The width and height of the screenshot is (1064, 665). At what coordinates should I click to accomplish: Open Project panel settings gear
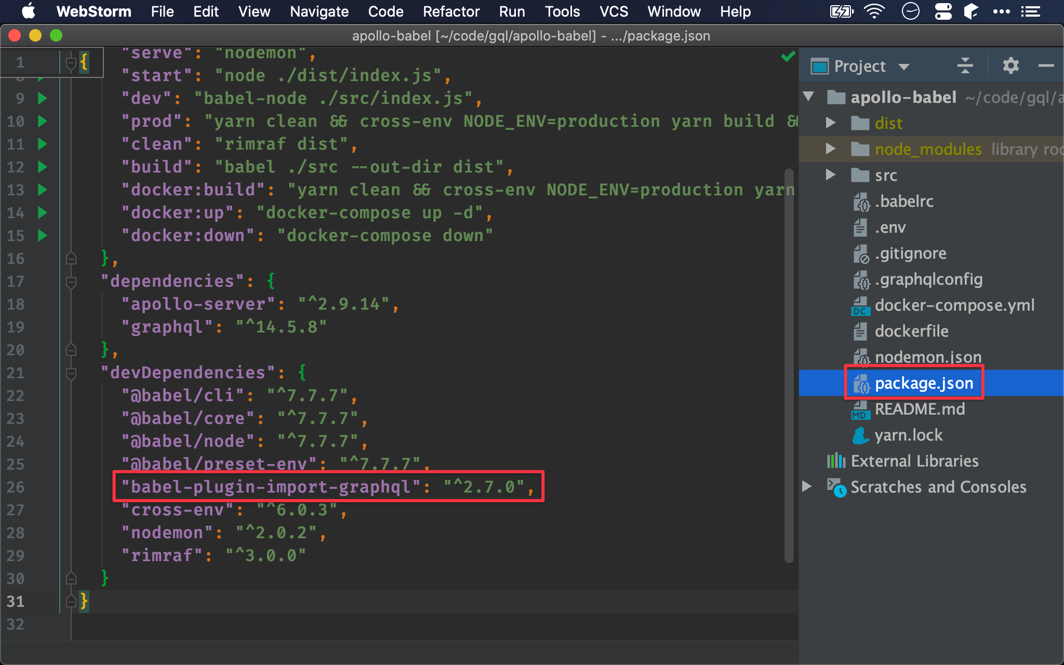tap(1010, 66)
